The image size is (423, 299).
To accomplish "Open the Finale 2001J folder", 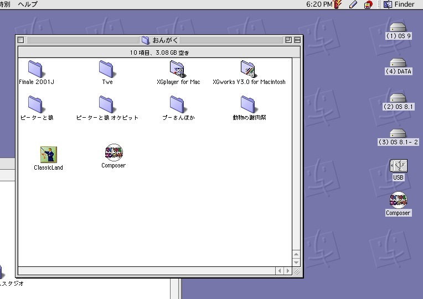I will point(35,69).
